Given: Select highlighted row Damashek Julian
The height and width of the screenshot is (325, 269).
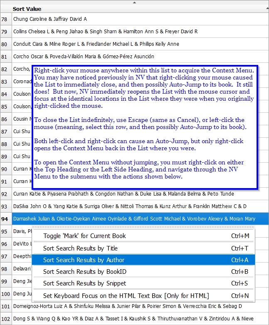Looking at the screenshot, I should click(x=140, y=218).
